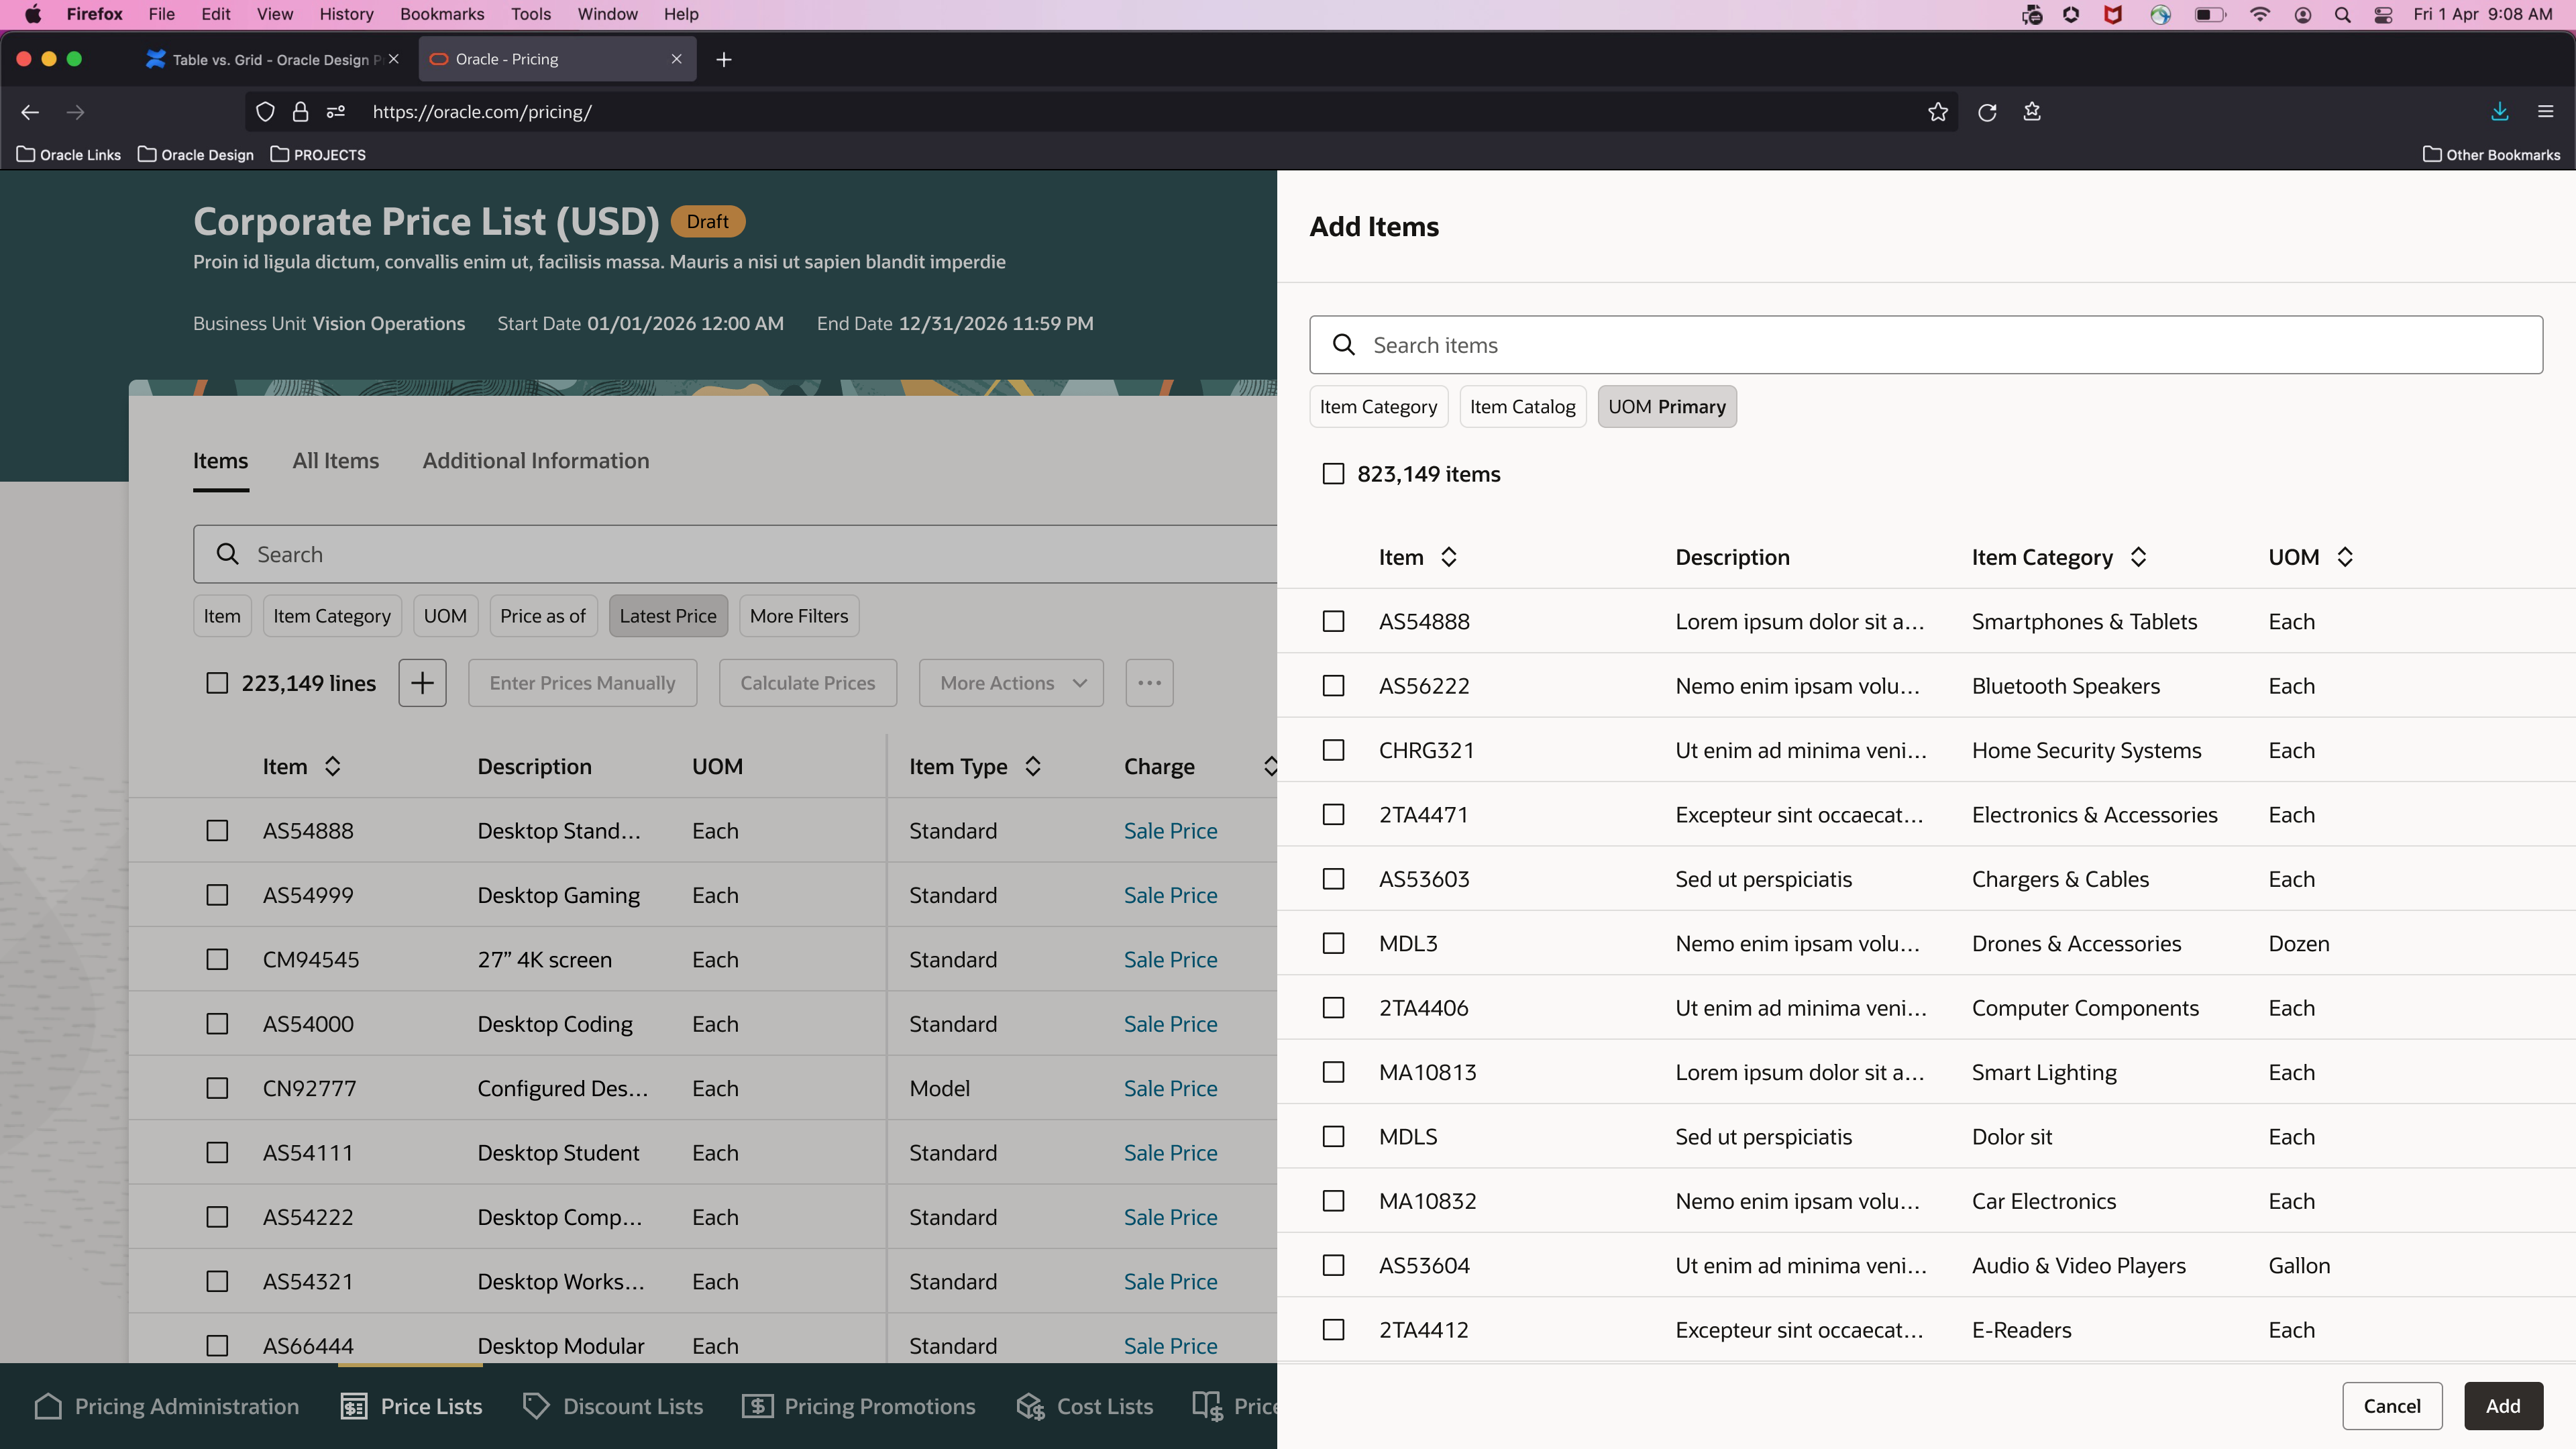Click the page extensions star icon in toolbar
This screenshot has height=1449, width=2576.
(2032, 112)
